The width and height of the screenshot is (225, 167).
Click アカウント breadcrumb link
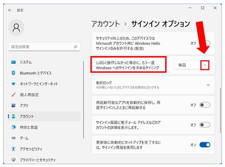(105, 24)
